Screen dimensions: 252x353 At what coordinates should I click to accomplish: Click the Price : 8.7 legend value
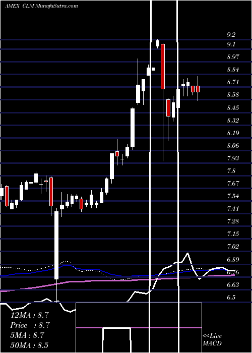click(30, 325)
